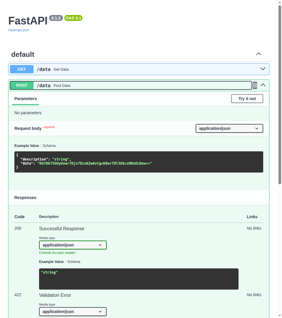Select the 200 response Example Value tab
Screen dimensions: 282x318
pyautogui.click(x=51, y=262)
